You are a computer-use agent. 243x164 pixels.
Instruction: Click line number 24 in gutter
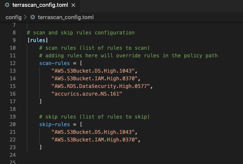(13, 155)
